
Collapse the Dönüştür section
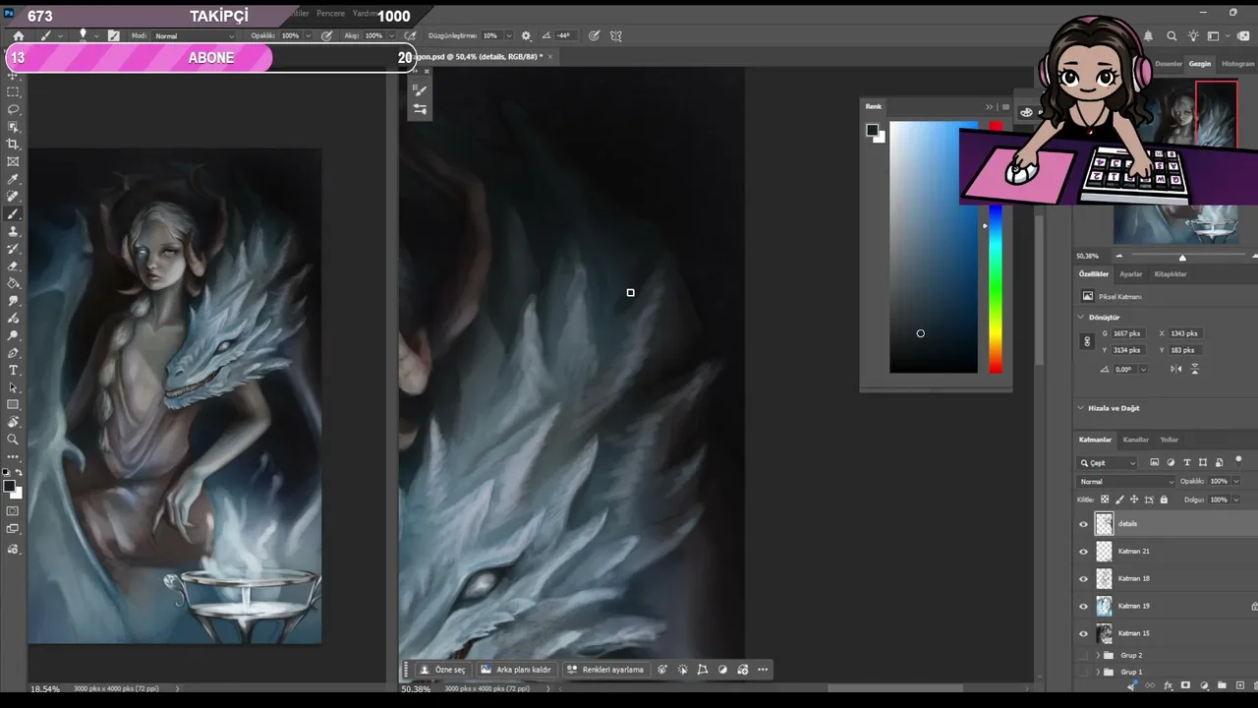(1081, 318)
